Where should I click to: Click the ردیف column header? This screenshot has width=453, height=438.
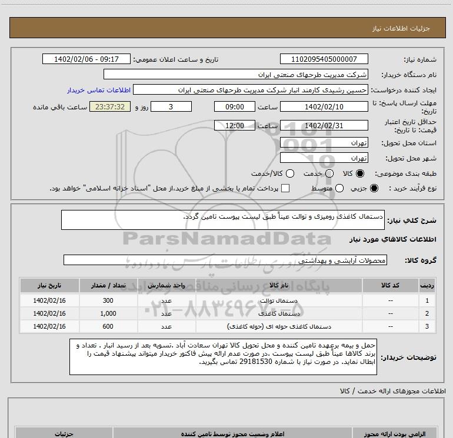coord(427,285)
